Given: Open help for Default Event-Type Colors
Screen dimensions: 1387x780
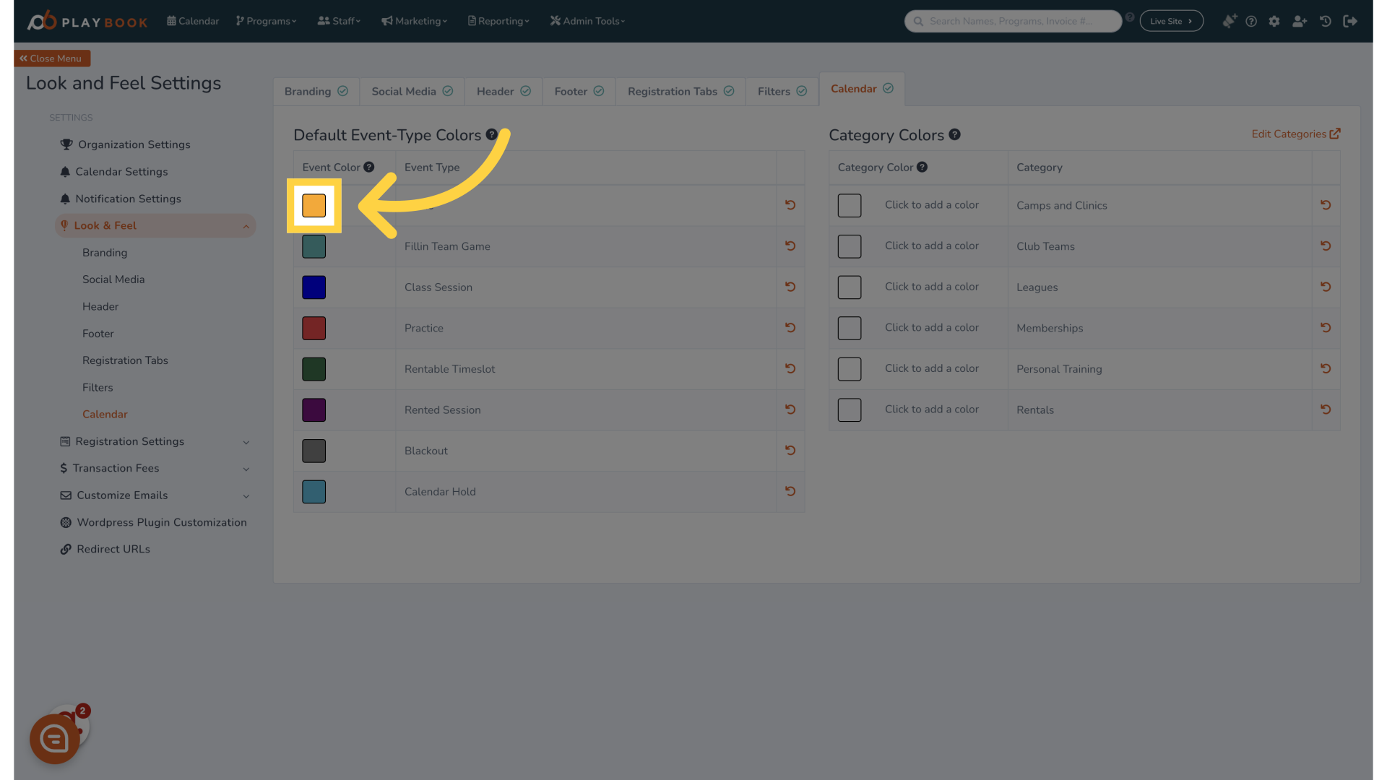Looking at the screenshot, I should 491,134.
